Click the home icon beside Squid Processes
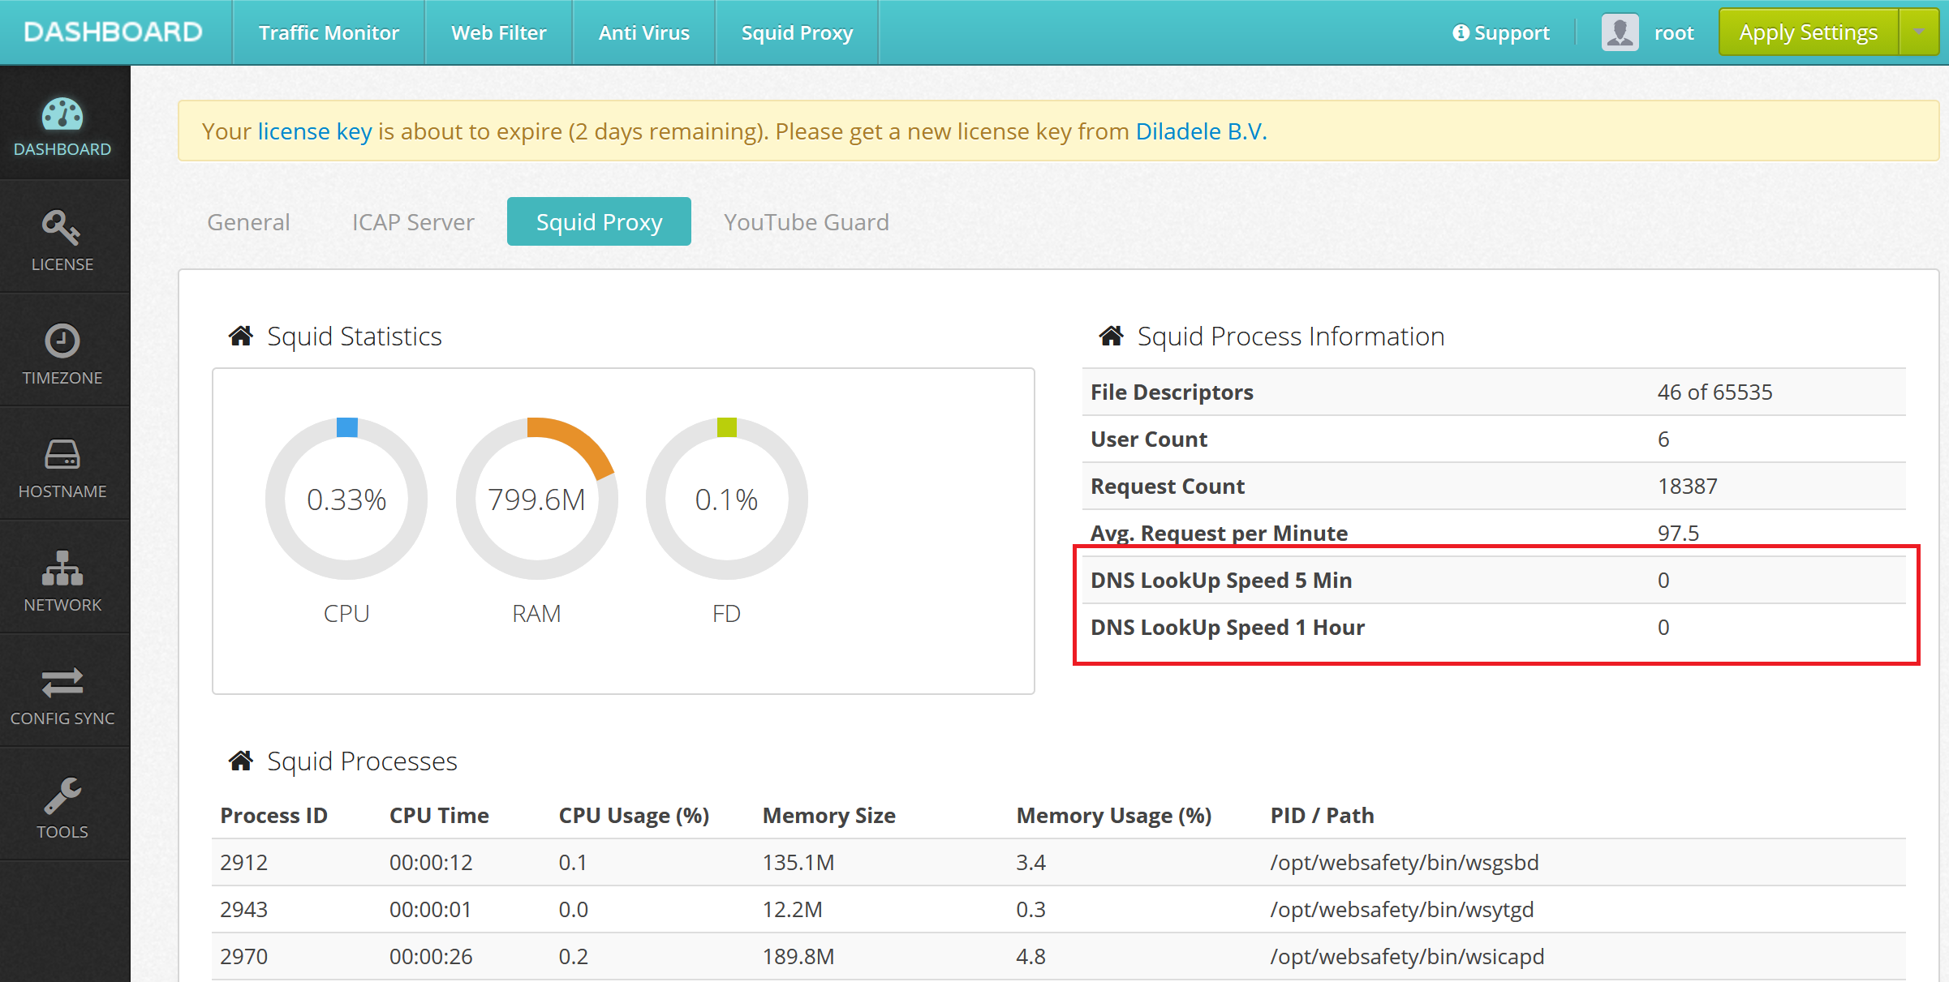The height and width of the screenshot is (982, 1949). click(240, 761)
